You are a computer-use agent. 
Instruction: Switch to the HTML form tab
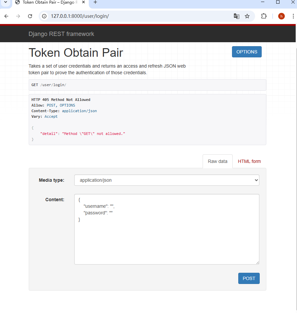click(x=249, y=161)
